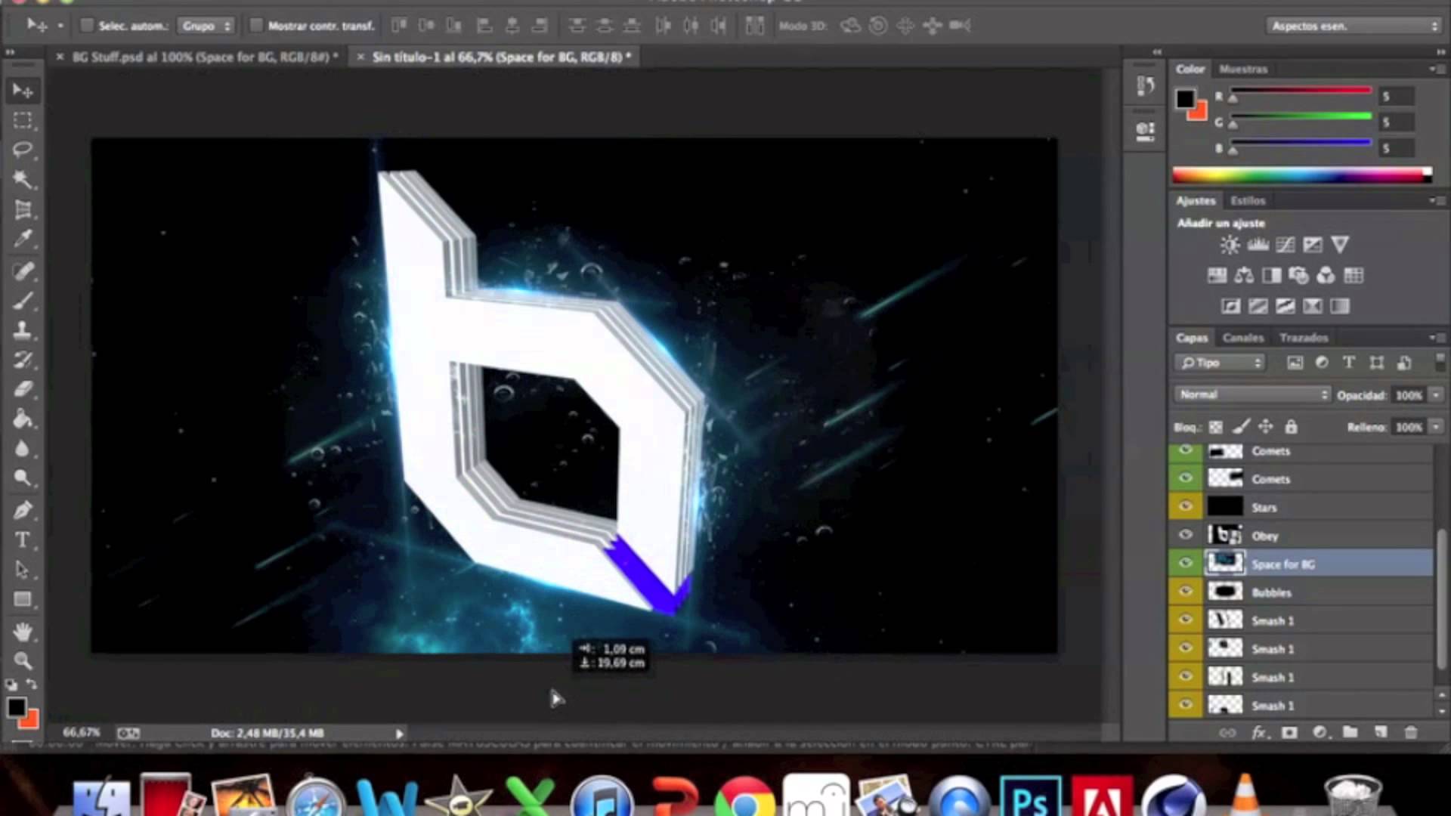The image size is (1451, 816).
Task: Open the Normal blend mode dropdown
Action: [1251, 394]
